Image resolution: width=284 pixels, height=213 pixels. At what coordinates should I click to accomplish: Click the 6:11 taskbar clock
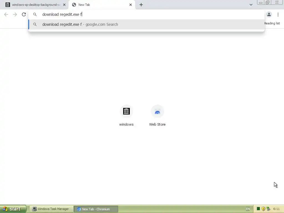coord(277,209)
